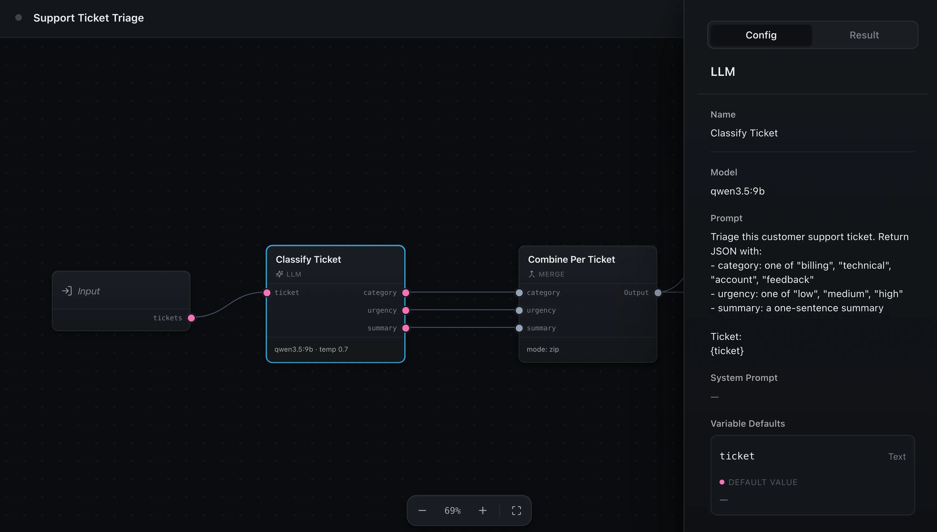Click the Support Ticket Triage title
Screen dimensions: 937x532
tap(88, 18)
